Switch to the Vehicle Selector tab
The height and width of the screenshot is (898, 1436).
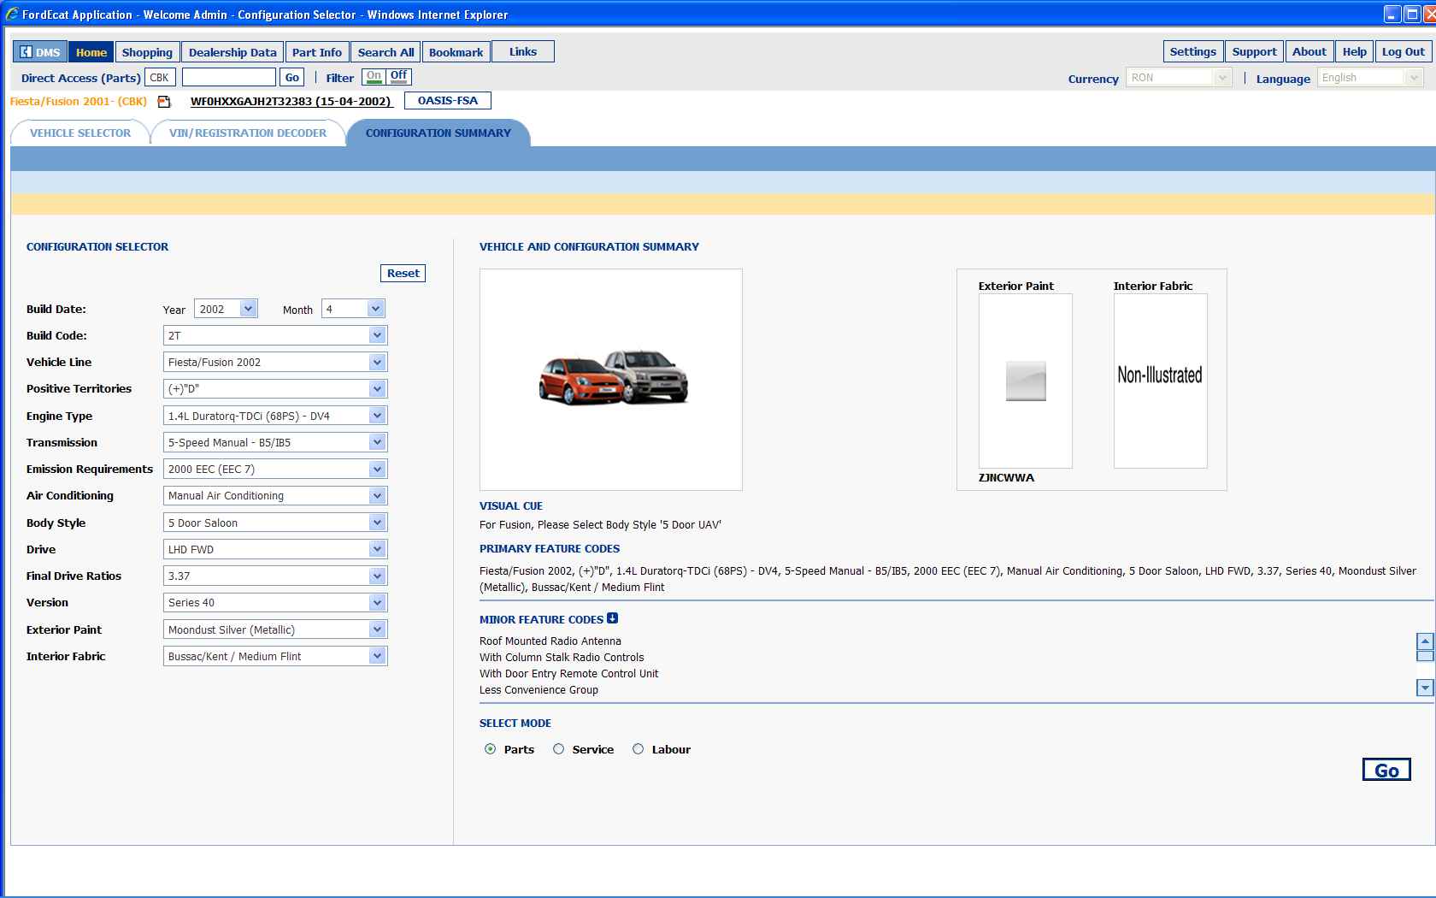80,133
